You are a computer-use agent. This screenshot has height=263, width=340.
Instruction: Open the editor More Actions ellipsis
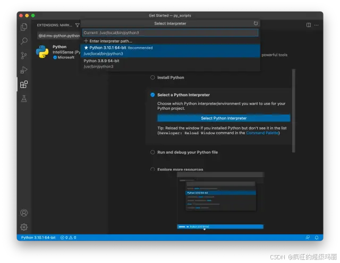tap(317, 25)
